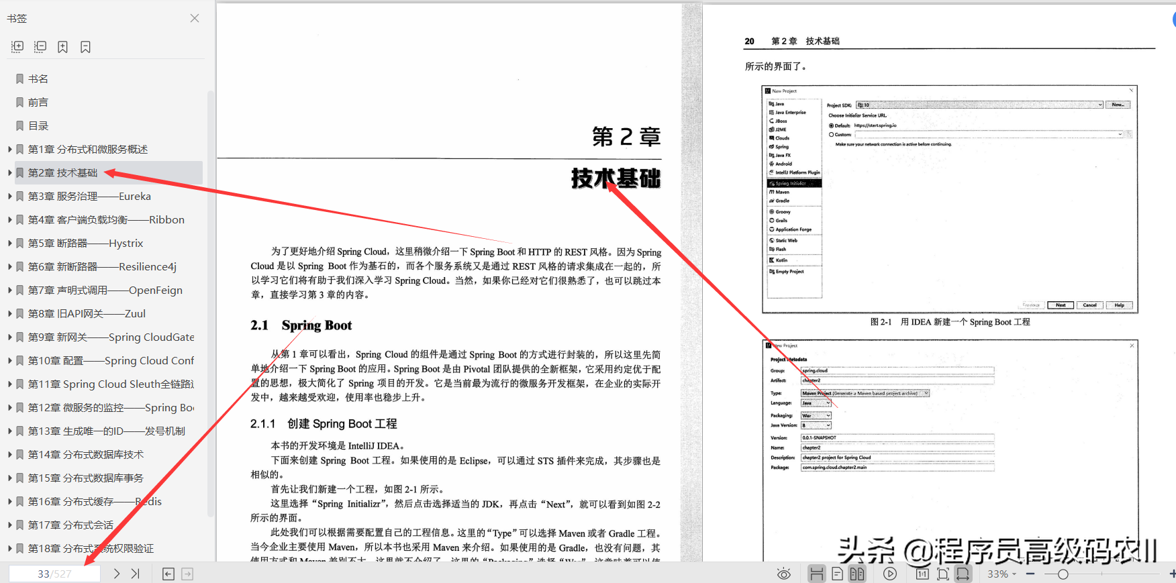Expand the 第8章 Zuul bookmark arrow

pos(10,313)
